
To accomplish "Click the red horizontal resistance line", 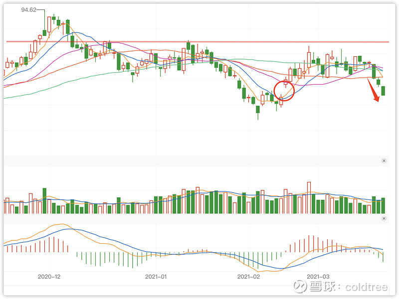I will coord(199,42).
